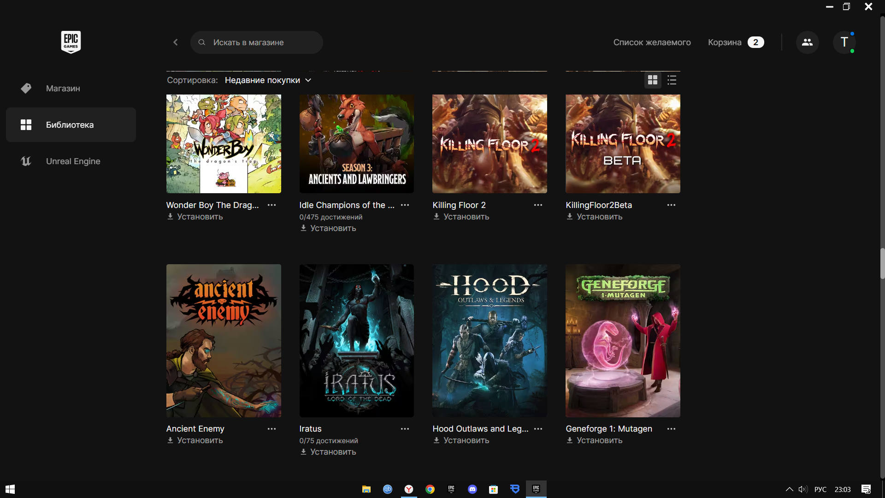Click the Killing Floor 2 title text

pyautogui.click(x=459, y=205)
